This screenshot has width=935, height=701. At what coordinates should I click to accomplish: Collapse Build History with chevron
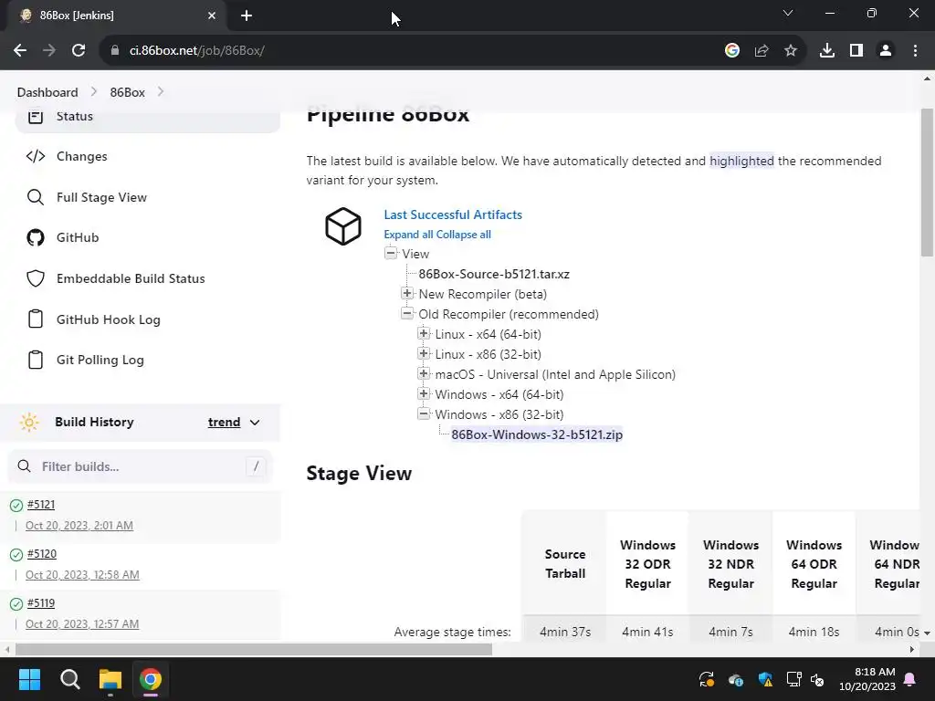255,422
